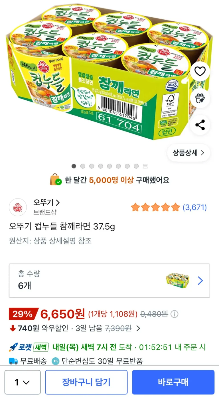This screenshot has height=399, width=219.
Task: Click the five-star rating display
Action: [x=155, y=207]
